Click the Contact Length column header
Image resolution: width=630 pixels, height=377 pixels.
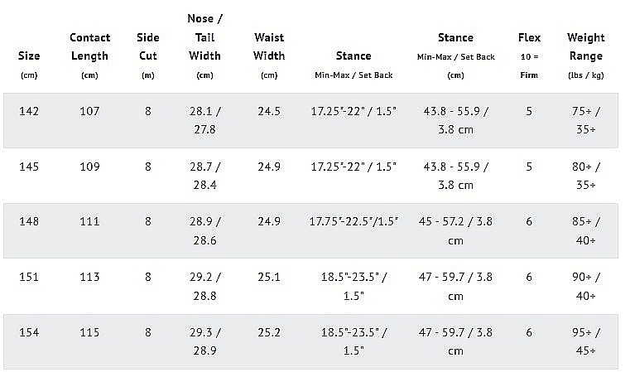[89, 47]
